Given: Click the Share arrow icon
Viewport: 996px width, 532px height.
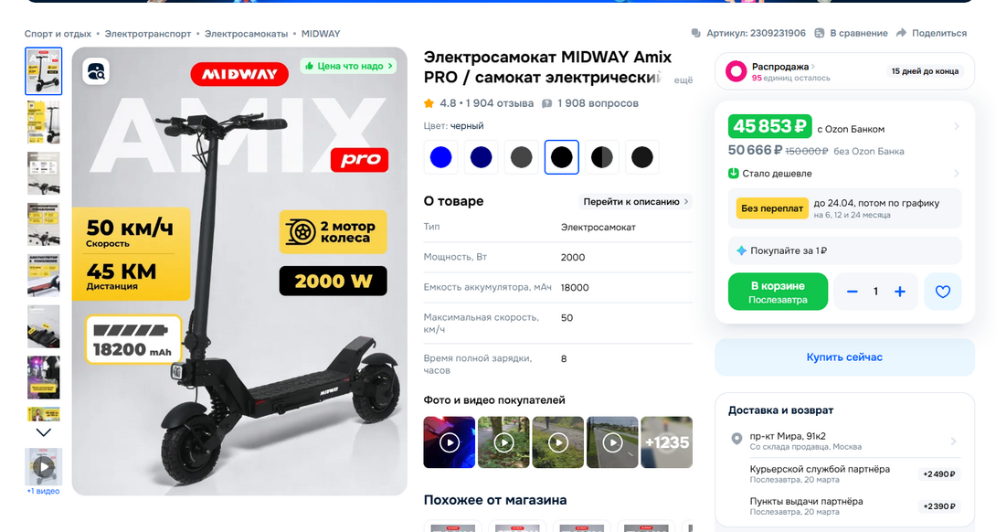Looking at the screenshot, I should click(x=901, y=33).
